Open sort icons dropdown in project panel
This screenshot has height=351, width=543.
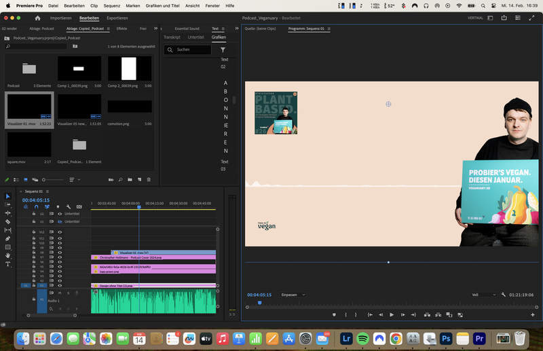pyautogui.click(x=75, y=180)
